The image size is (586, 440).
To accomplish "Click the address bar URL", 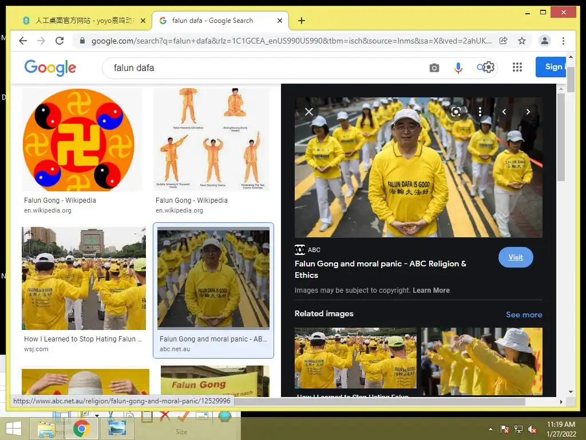I will click(291, 41).
